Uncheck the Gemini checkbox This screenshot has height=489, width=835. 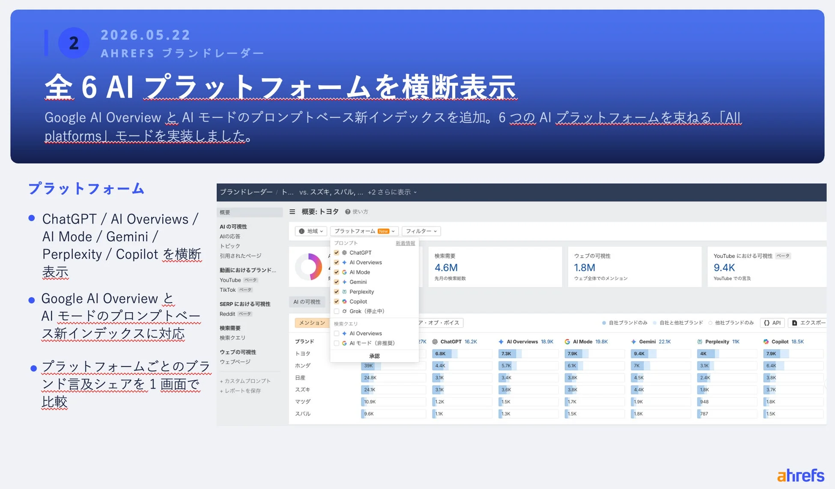tap(337, 282)
